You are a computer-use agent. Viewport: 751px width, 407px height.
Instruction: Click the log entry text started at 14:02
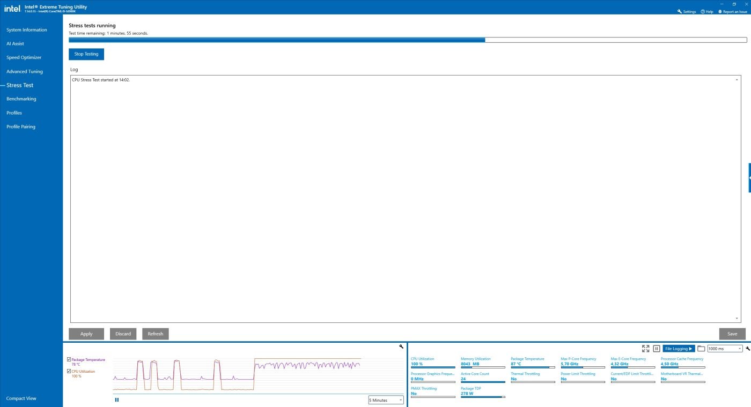101,80
